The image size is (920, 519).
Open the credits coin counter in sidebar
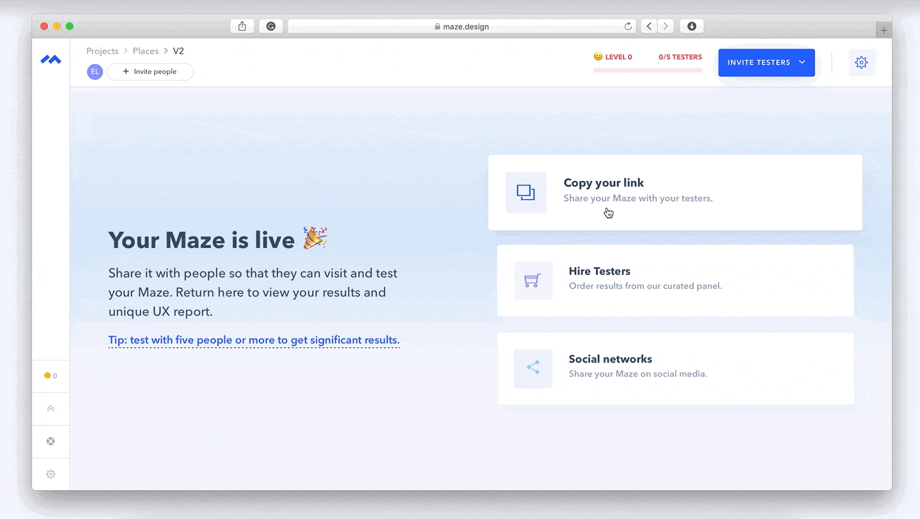tap(51, 376)
